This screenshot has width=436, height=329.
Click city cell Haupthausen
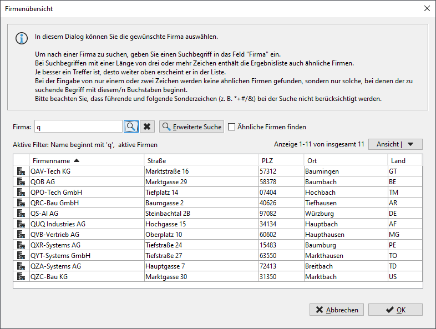point(346,235)
